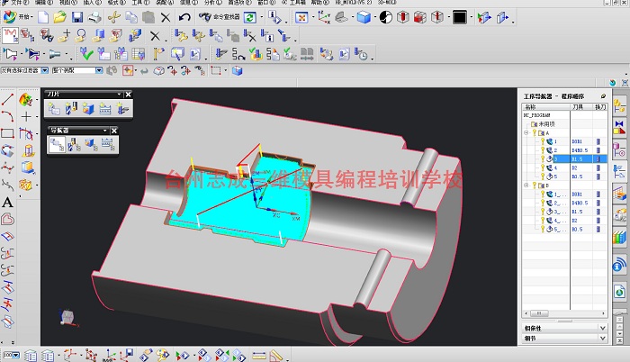The height and width of the screenshot is (362, 630).
Task: Open the 格式 menu
Action: tap(115, 3)
